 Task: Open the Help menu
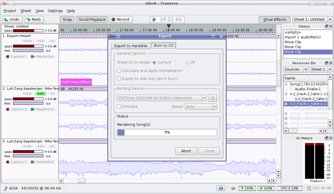(71, 11)
